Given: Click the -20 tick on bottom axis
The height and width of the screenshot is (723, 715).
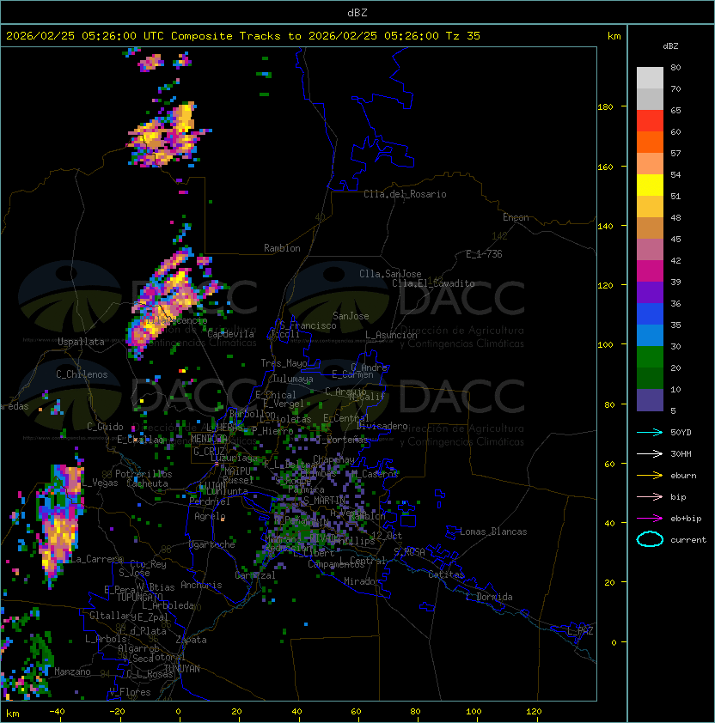Looking at the screenshot, I should click(x=117, y=712).
